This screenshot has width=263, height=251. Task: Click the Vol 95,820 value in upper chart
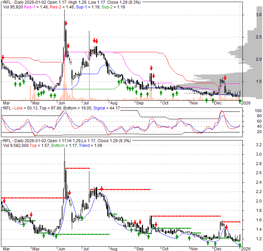tap(13, 7)
